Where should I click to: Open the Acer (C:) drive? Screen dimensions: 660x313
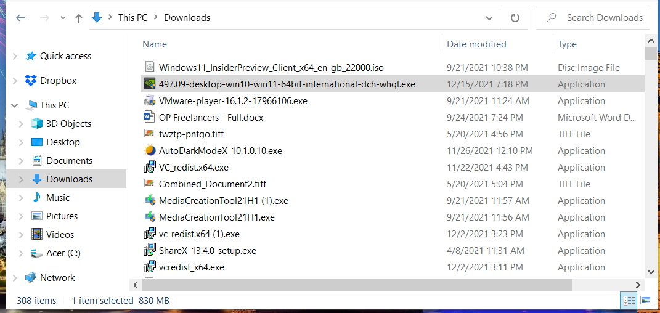pos(63,253)
